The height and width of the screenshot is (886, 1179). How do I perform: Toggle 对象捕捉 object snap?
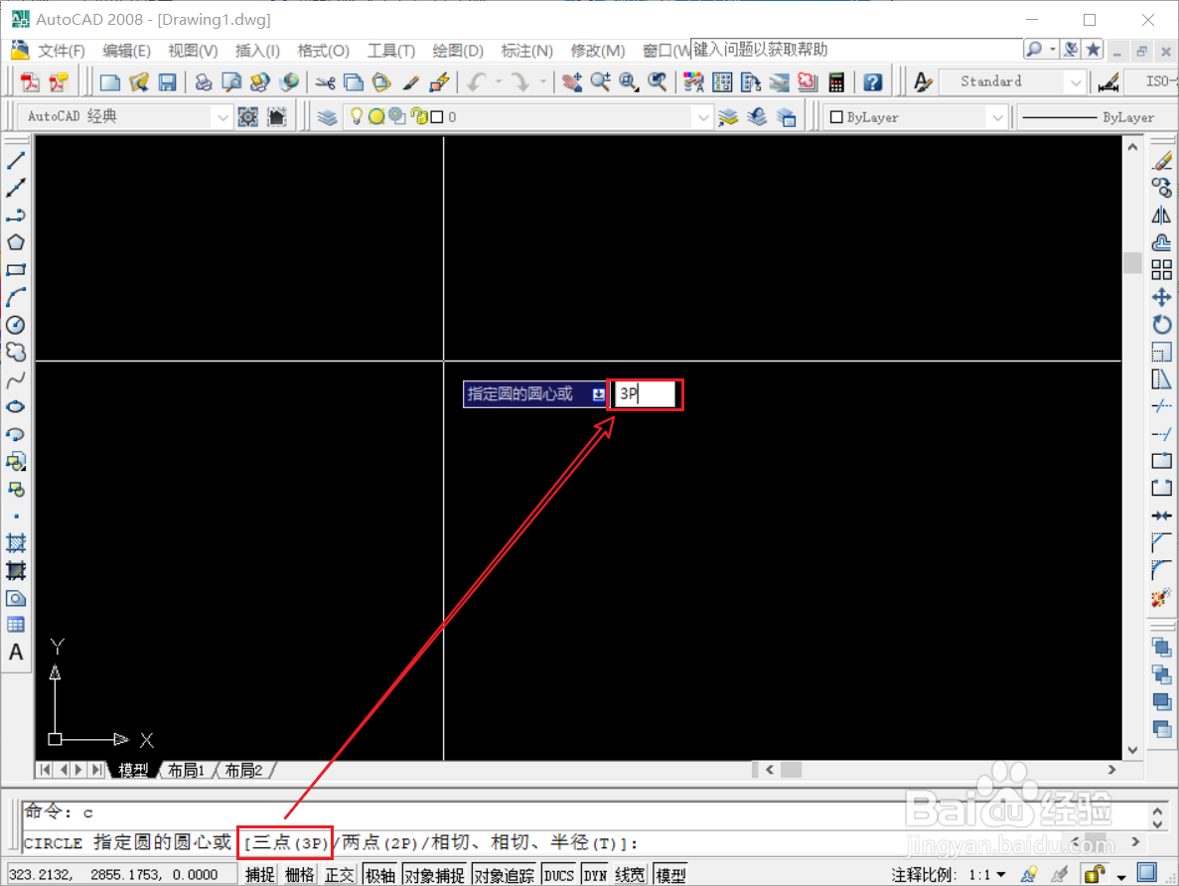[435, 875]
